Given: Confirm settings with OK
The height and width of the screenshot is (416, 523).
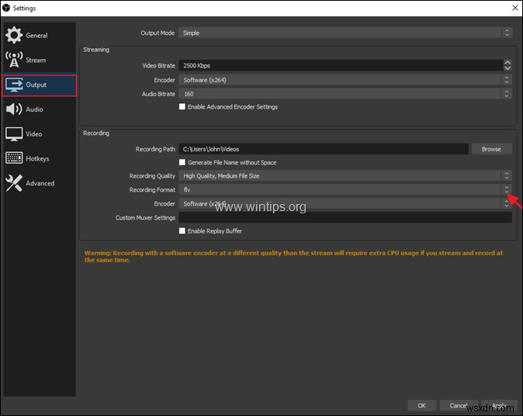Looking at the screenshot, I should pyautogui.click(x=421, y=405).
